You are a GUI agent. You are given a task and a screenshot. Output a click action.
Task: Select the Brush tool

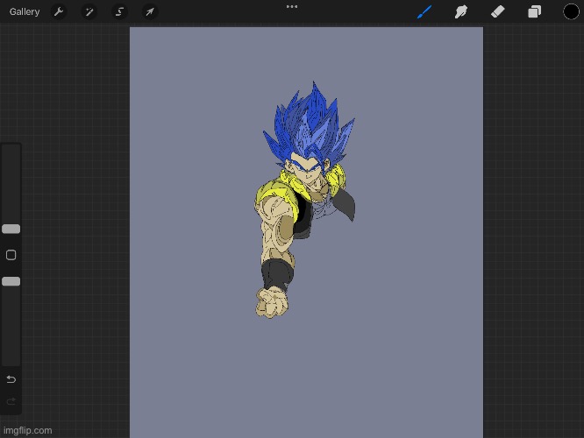(424, 12)
